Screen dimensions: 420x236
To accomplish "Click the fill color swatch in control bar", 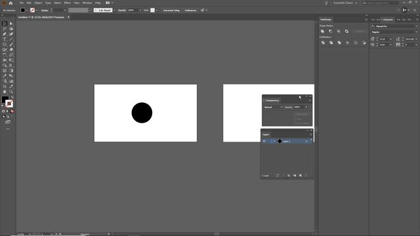I will tap(23, 10).
